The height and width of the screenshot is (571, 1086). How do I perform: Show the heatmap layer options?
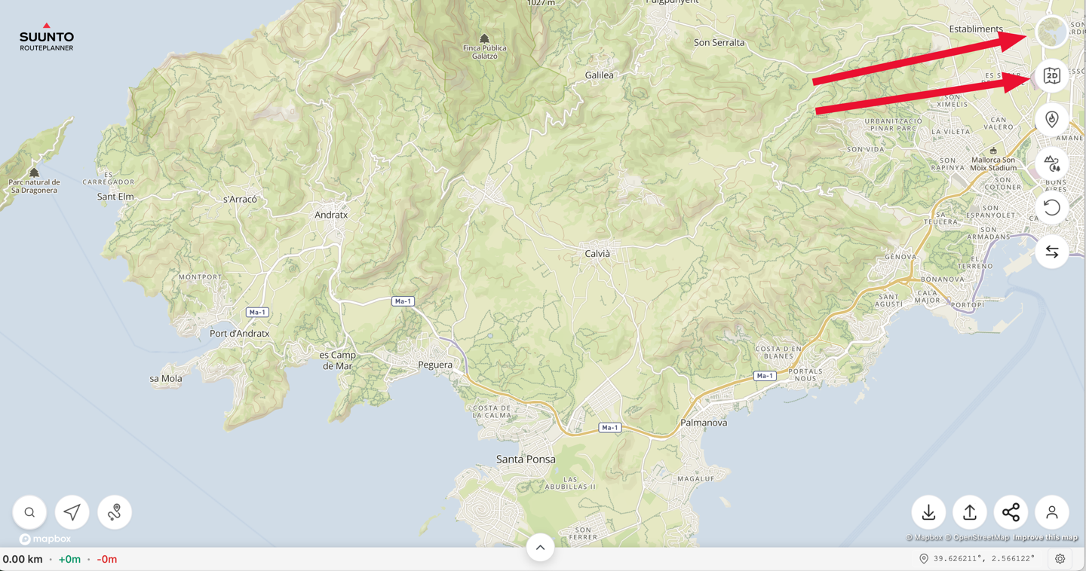(1051, 120)
